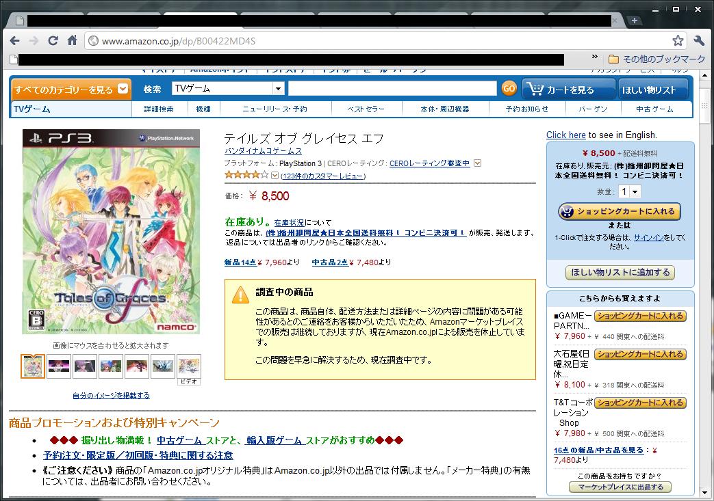The width and height of the screenshot is (714, 501).
Task: Click the バンダイナムコゲームス publisher link
Action: pos(263,151)
